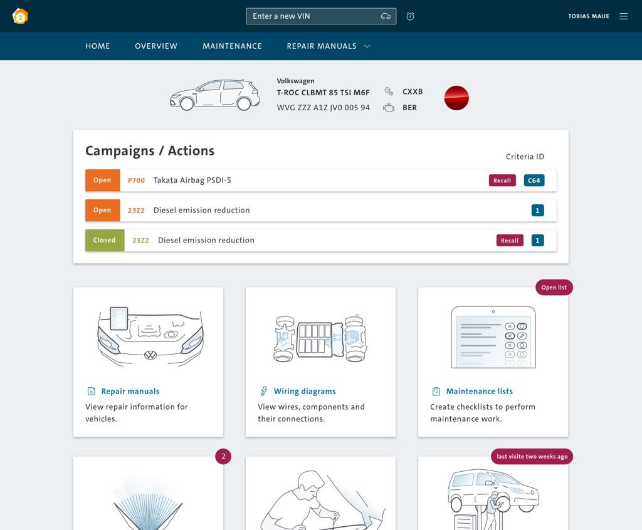This screenshot has height=530, width=642.
Task: Click the Criteria ID column header
Action: coord(525,157)
